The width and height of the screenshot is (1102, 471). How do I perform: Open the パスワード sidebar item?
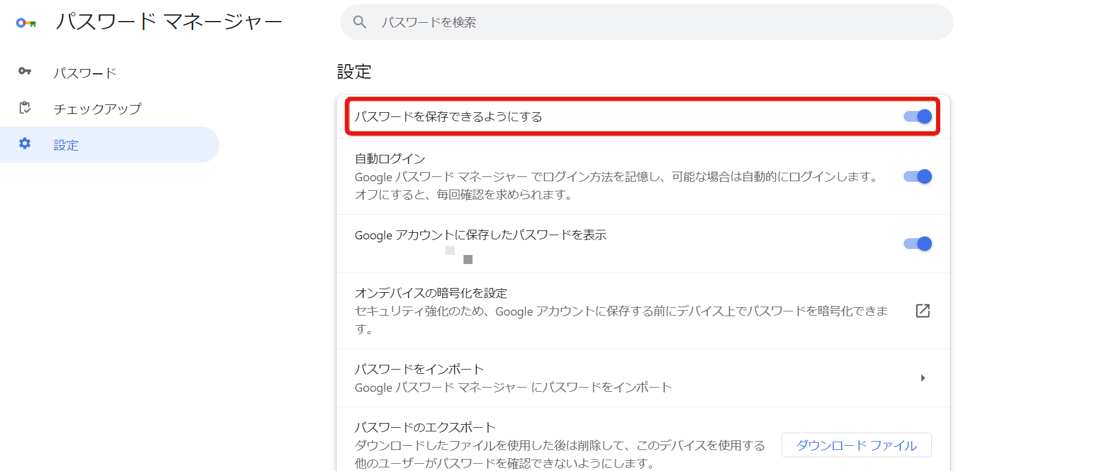click(x=109, y=73)
